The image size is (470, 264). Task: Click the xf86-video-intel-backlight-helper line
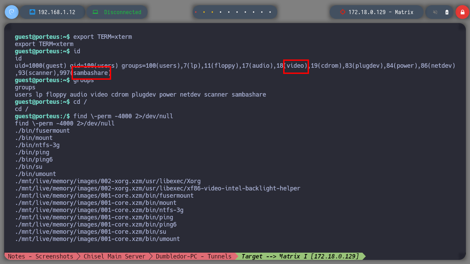[x=158, y=188]
